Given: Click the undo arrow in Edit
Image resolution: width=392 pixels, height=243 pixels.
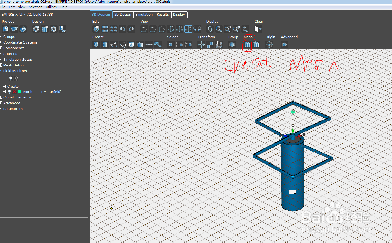Looking at the screenshot, I should 123,29.
